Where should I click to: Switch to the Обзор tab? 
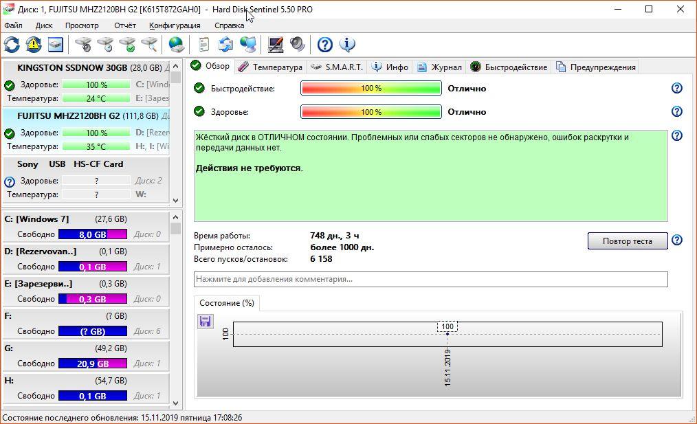210,66
